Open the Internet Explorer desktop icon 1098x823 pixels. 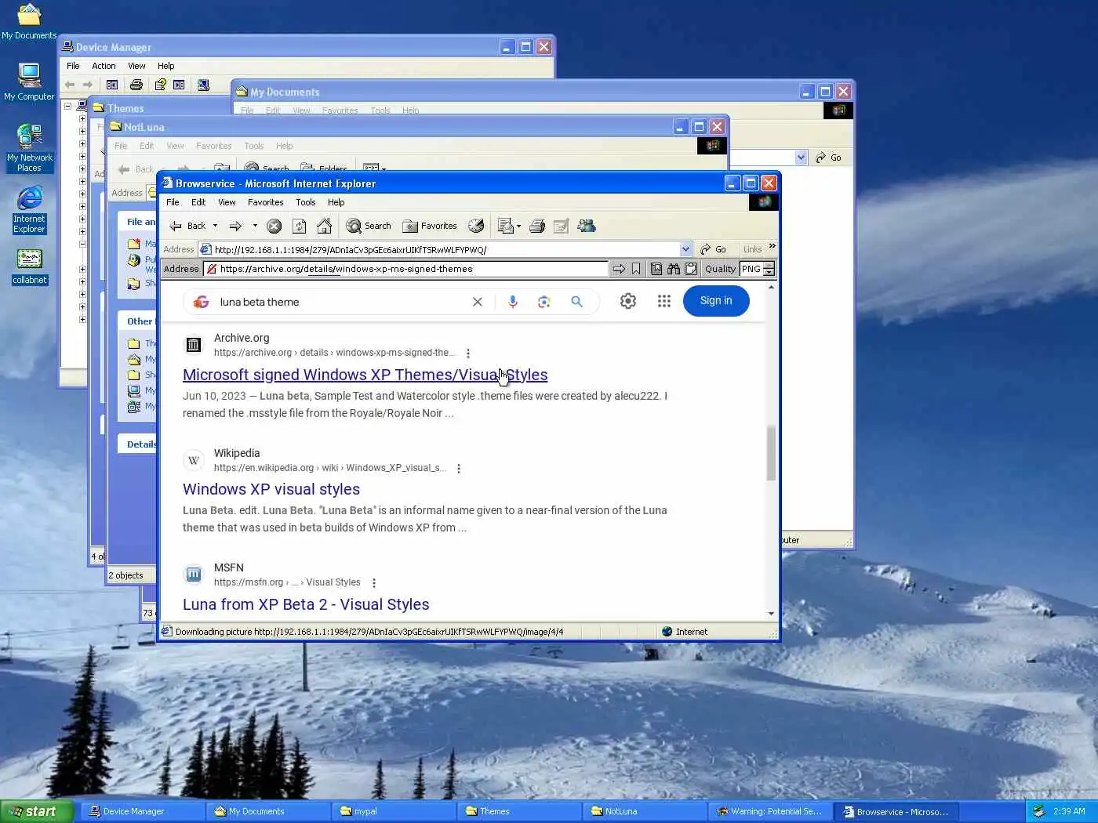tap(29, 210)
